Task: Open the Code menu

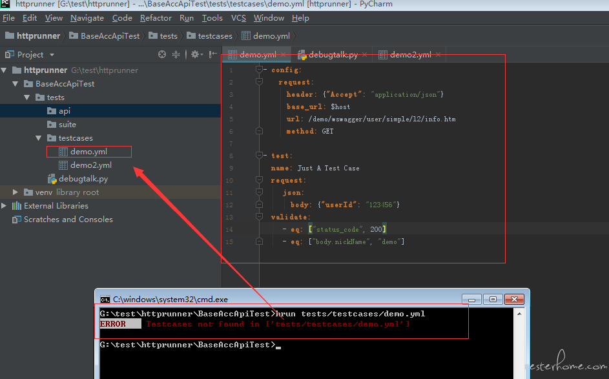Action: (122, 18)
